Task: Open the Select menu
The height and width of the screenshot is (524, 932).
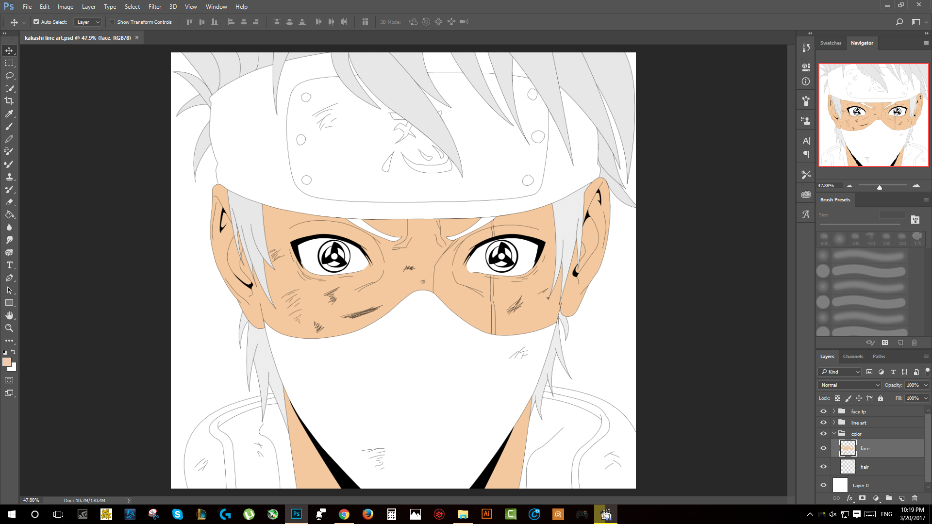Action: pyautogui.click(x=132, y=7)
